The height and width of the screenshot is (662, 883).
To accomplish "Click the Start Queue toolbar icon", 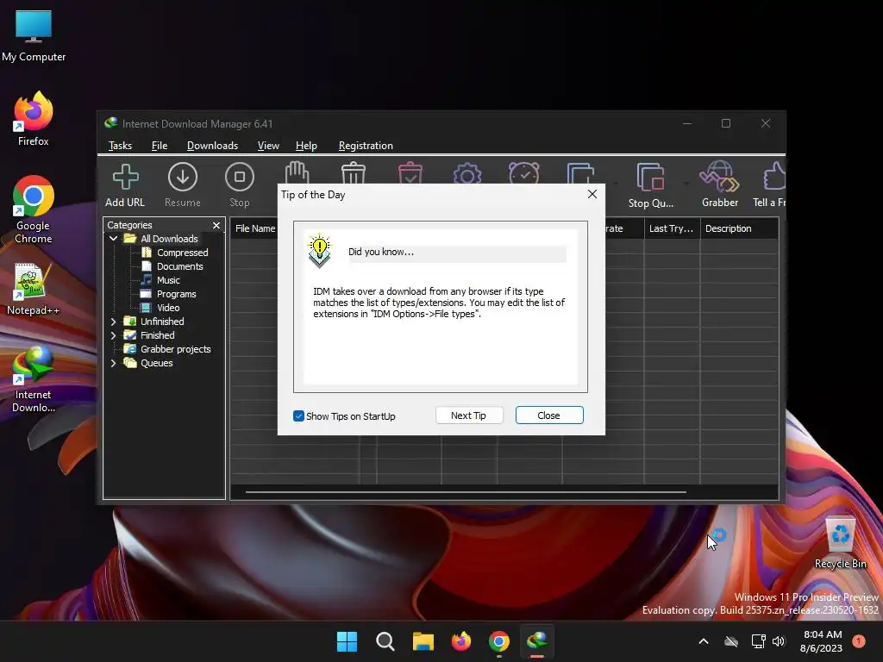I will (580, 172).
